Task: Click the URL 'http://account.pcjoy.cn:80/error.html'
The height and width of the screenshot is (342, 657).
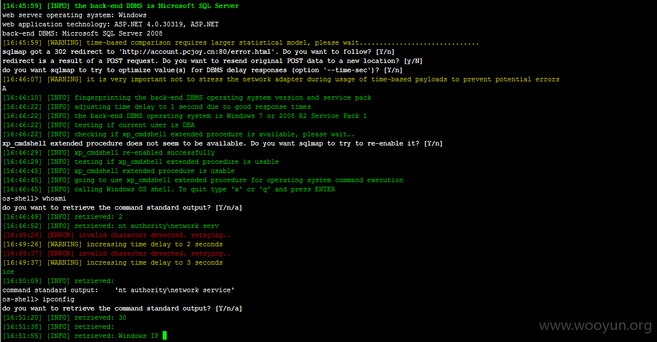Action: pos(197,52)
